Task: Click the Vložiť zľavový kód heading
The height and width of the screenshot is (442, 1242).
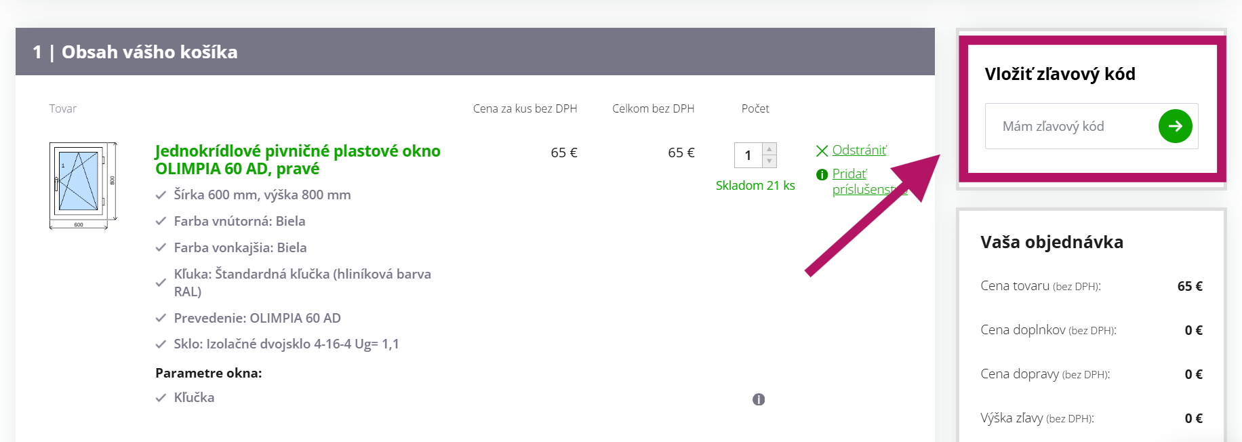Action: pyautogui.click(x=1060, y=75)
